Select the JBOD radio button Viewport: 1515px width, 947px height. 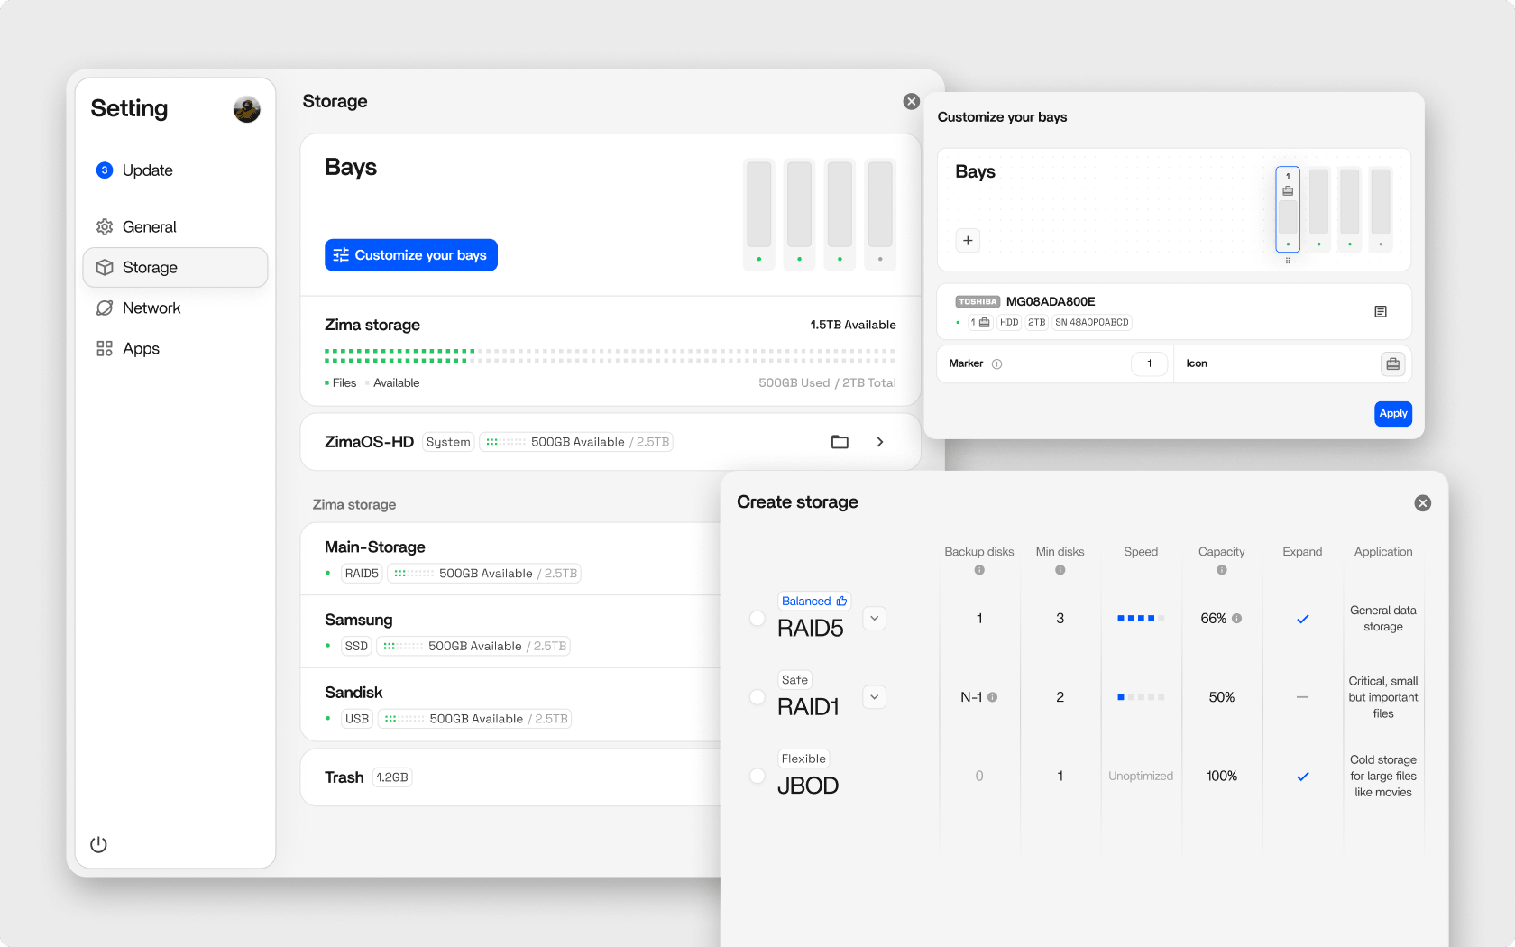point(757,776)
